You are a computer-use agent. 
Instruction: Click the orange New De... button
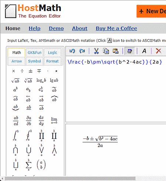click(x=151, y=11)
